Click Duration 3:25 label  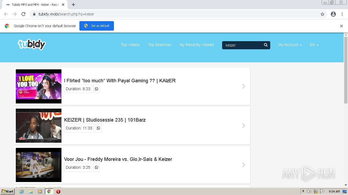tap(78, 167)
